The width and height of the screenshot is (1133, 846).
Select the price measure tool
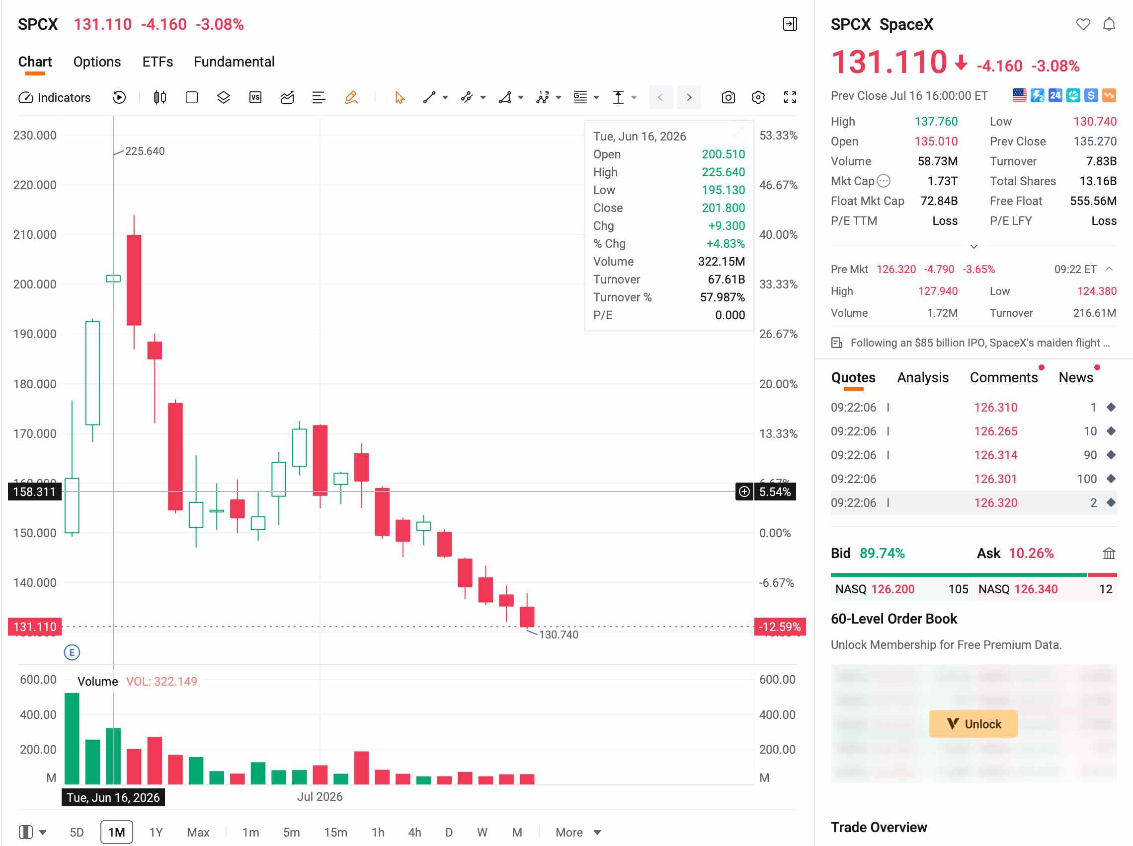[x=618, y=97]
